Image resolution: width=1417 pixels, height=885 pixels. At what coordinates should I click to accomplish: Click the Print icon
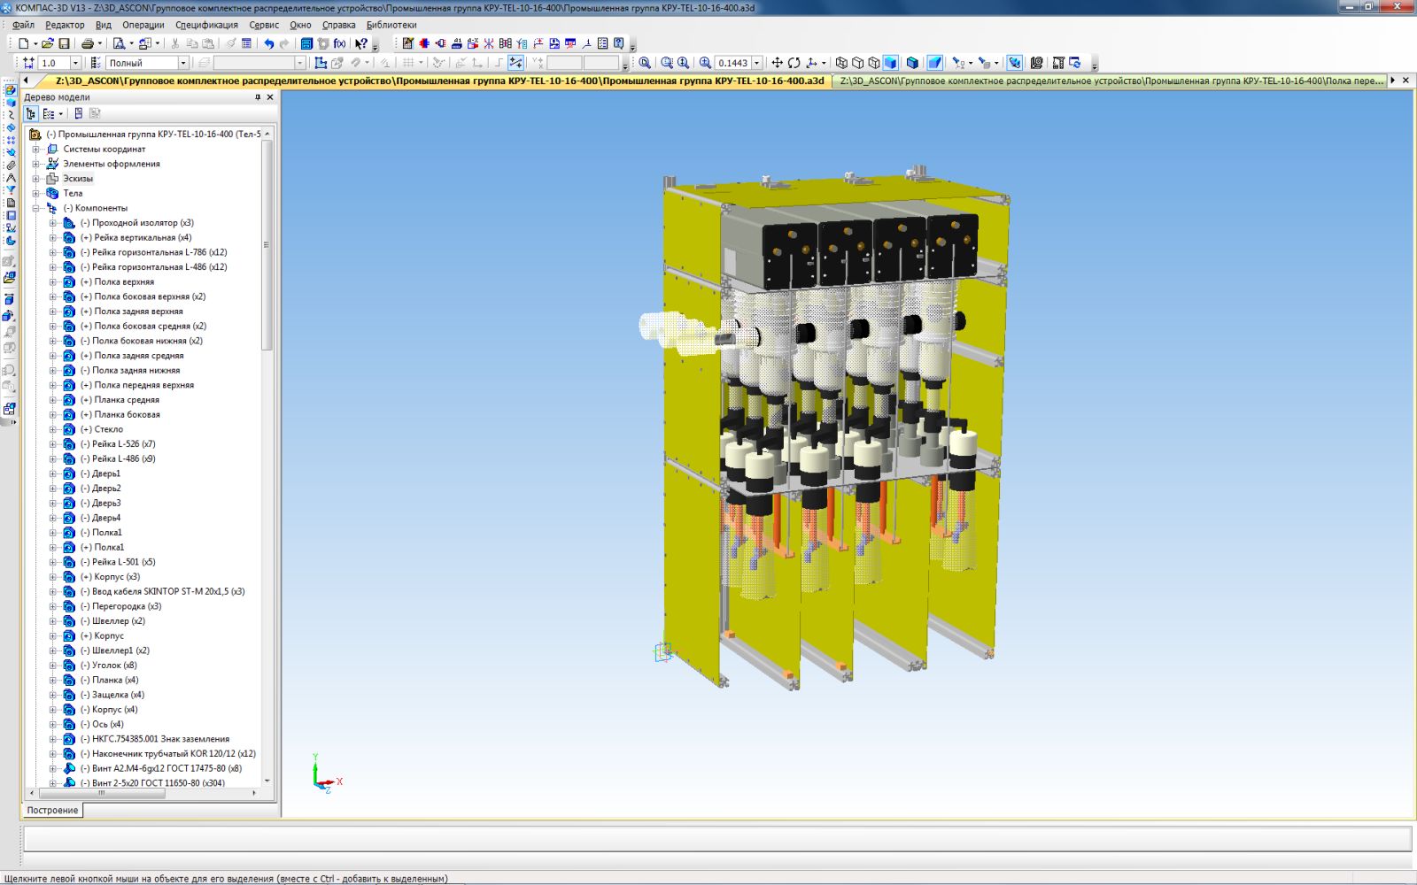pos(87,43)
